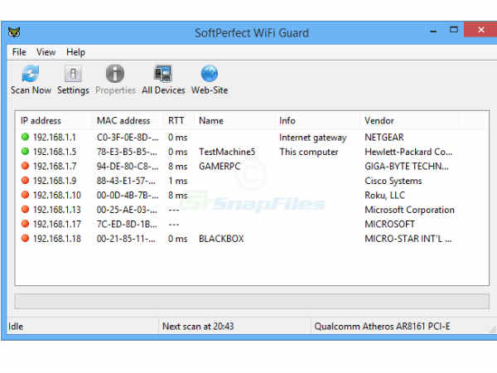497x373 pixels.
Task: Click the greyed Properties toolbar icon
Action: point(115,74)
